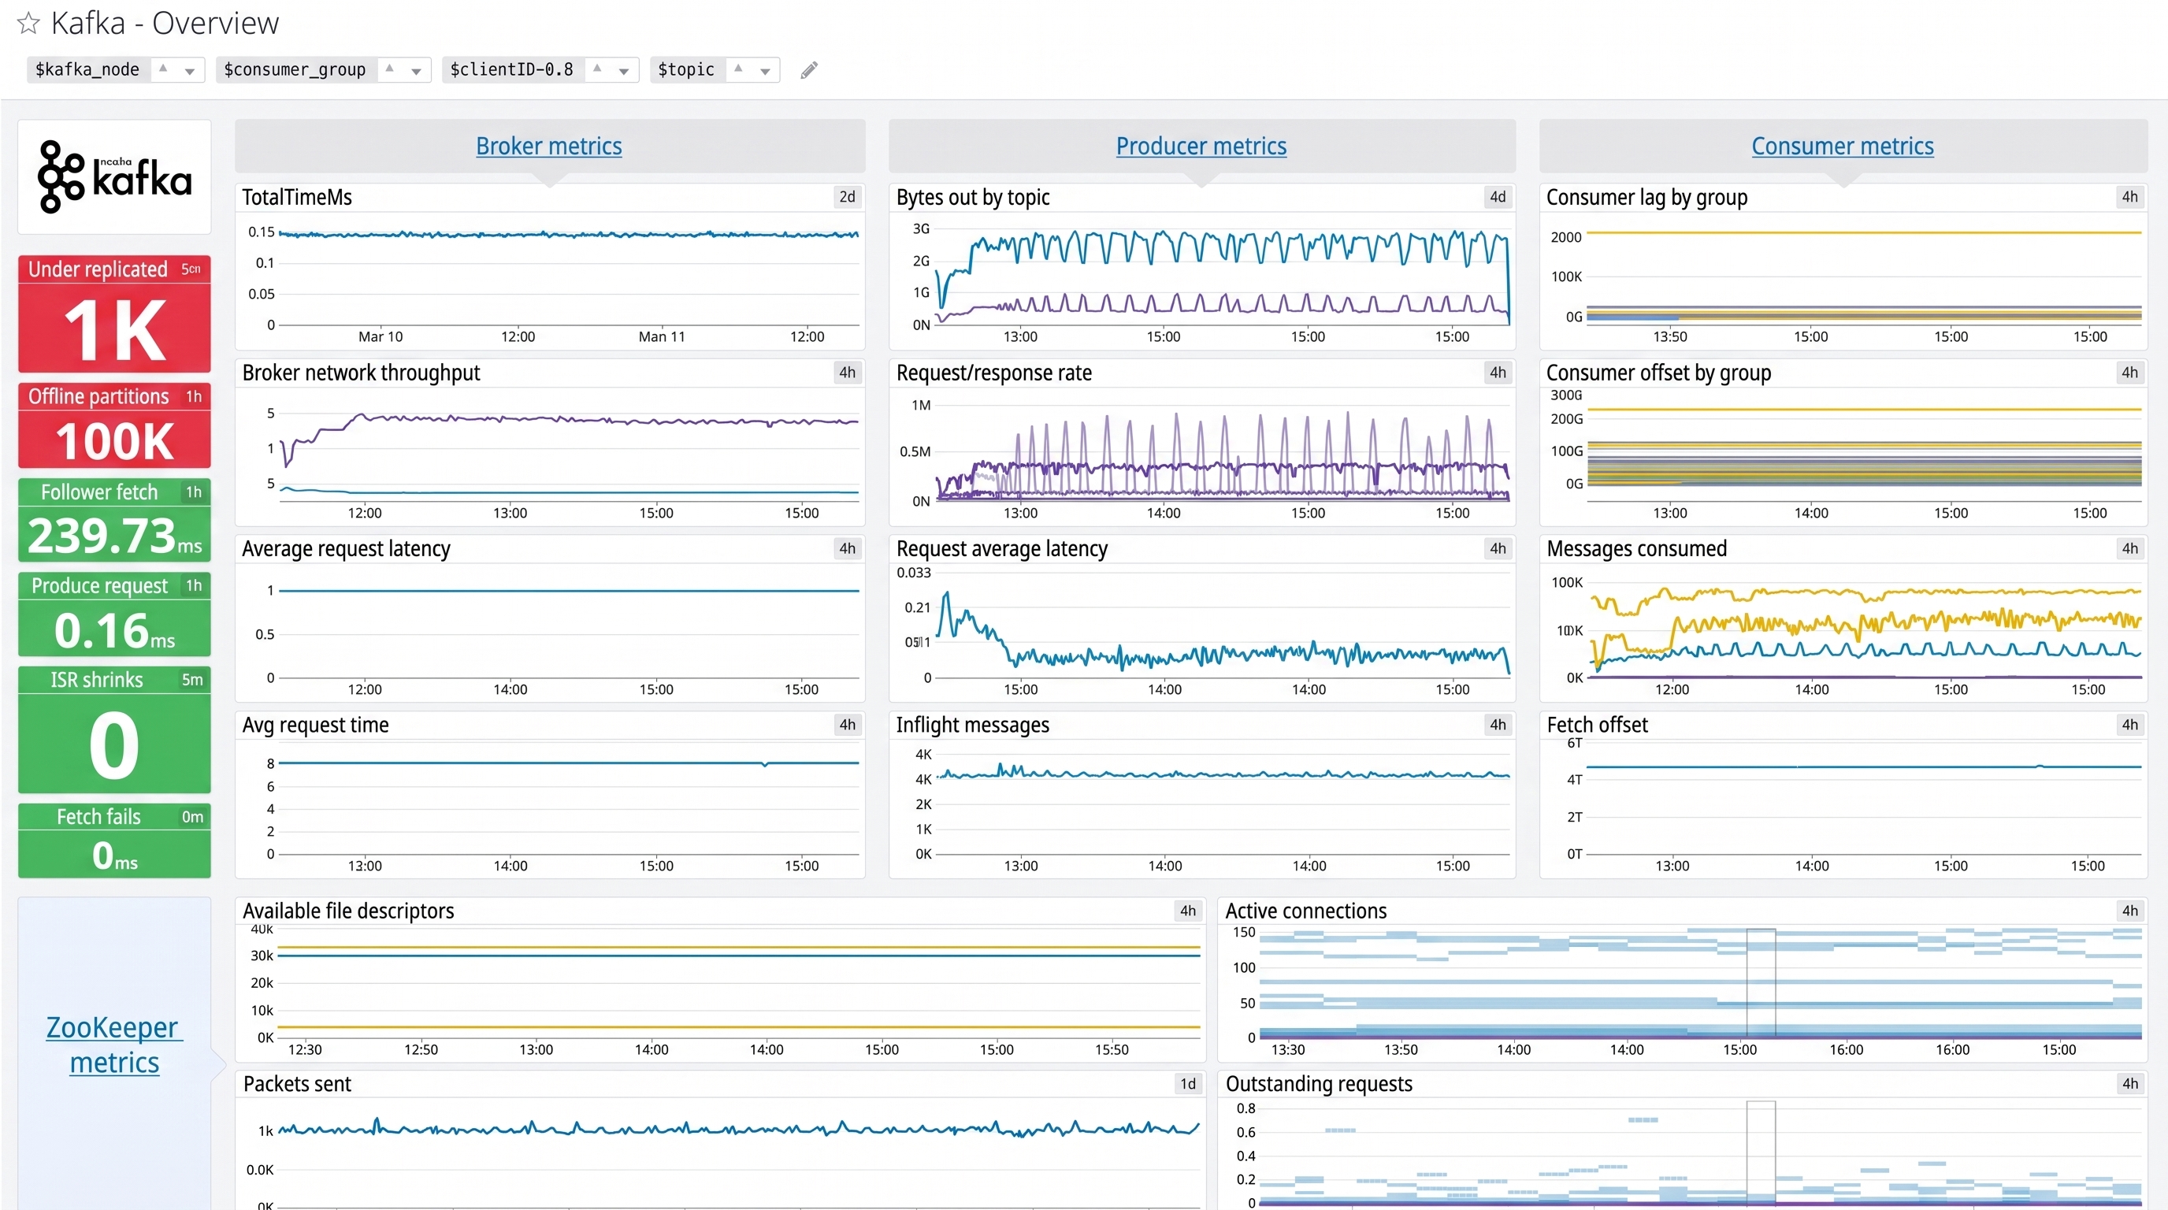Expand the $consumer_group variable dropdown
The width and height of the screenshot is (2168, 1210).
[417, 72]
